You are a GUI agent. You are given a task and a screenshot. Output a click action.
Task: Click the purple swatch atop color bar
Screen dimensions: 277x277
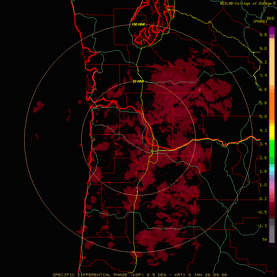(272, 31)
